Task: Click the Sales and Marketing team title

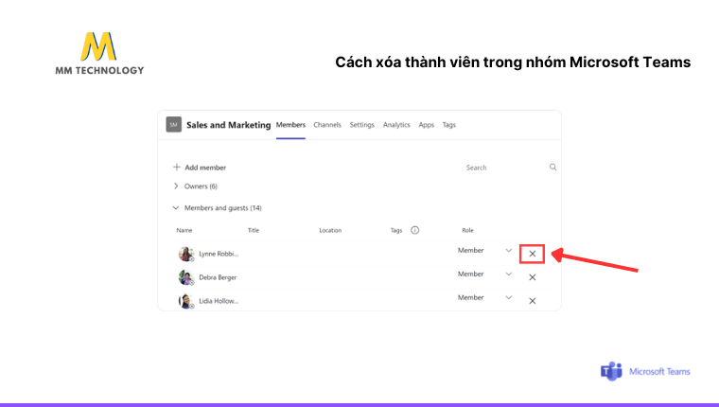Action: click(228, 125)
